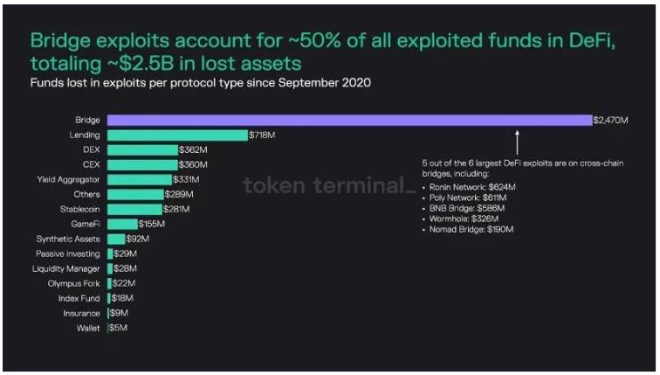Click the Stablecoin bar showing $281M
This screenshot has width=660, height=375.
134,210
